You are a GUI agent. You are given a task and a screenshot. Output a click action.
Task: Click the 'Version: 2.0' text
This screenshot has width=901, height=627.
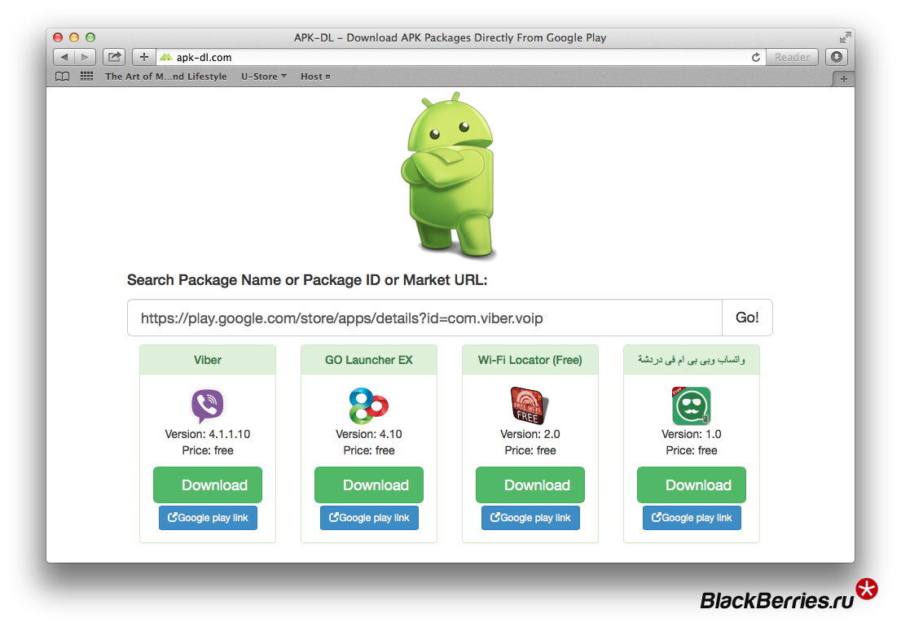pyautogui.click(x=530, y=434)
